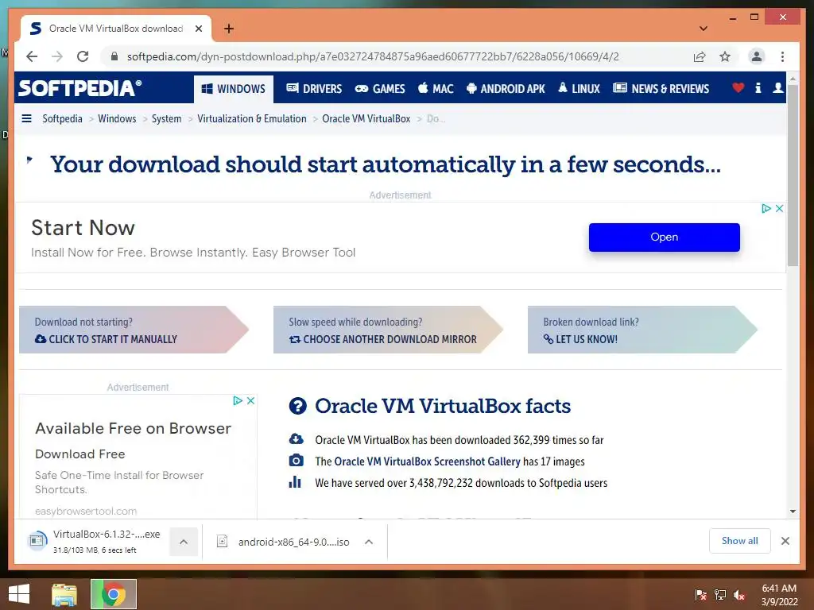
Task: Go to Windows breadcrumb link
Action: [x=117, y=119]
